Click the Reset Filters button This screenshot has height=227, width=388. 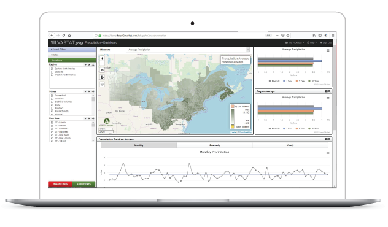pos(60,184)
